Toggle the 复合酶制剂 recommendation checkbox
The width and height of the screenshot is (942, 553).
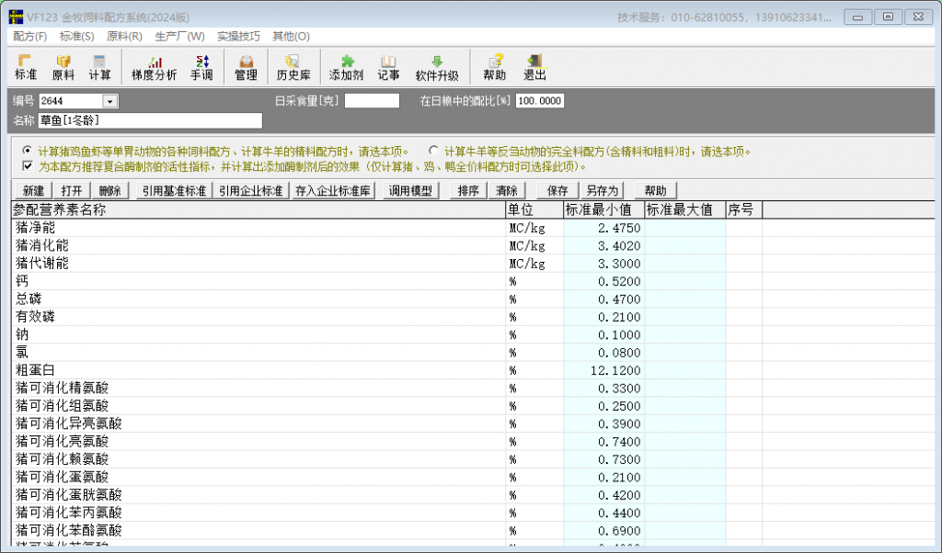(28, 166)
